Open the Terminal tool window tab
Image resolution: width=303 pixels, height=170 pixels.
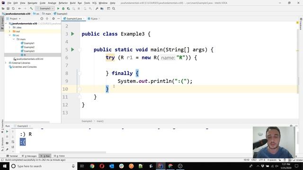[12, 156]
